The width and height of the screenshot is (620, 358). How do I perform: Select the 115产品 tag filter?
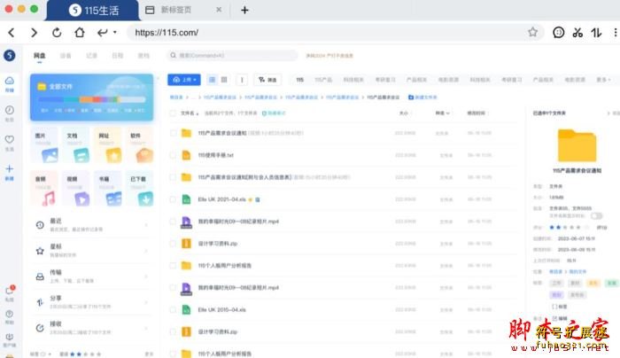click(x=323, y=80)
